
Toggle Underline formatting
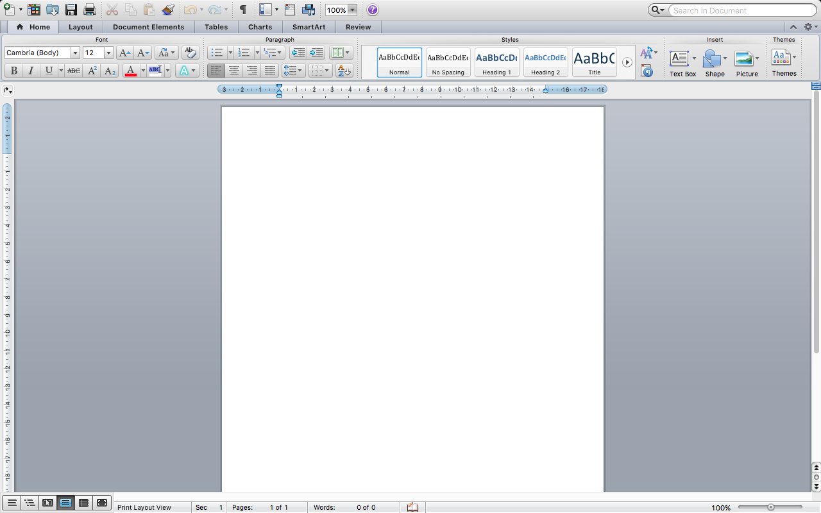tap(49, 71)
